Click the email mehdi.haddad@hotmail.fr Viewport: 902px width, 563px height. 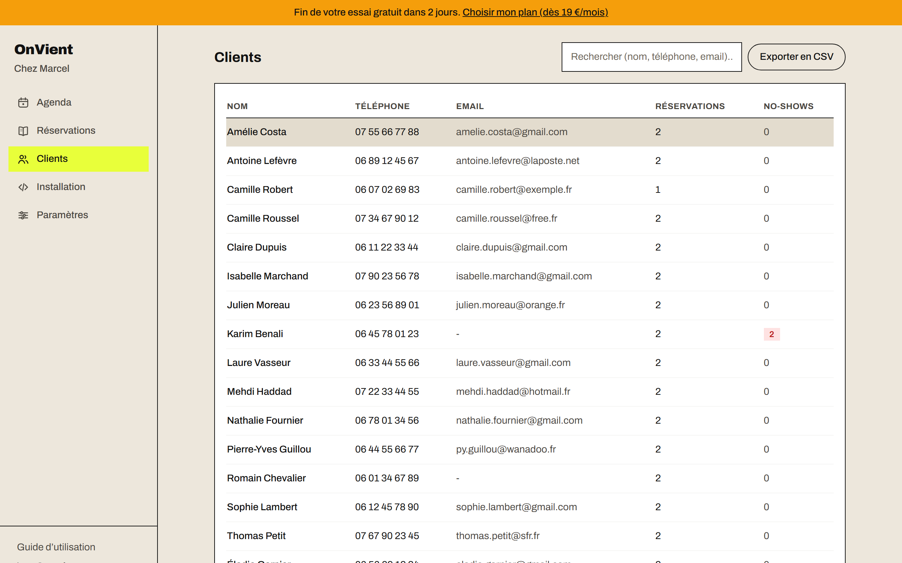pos(513,392)
